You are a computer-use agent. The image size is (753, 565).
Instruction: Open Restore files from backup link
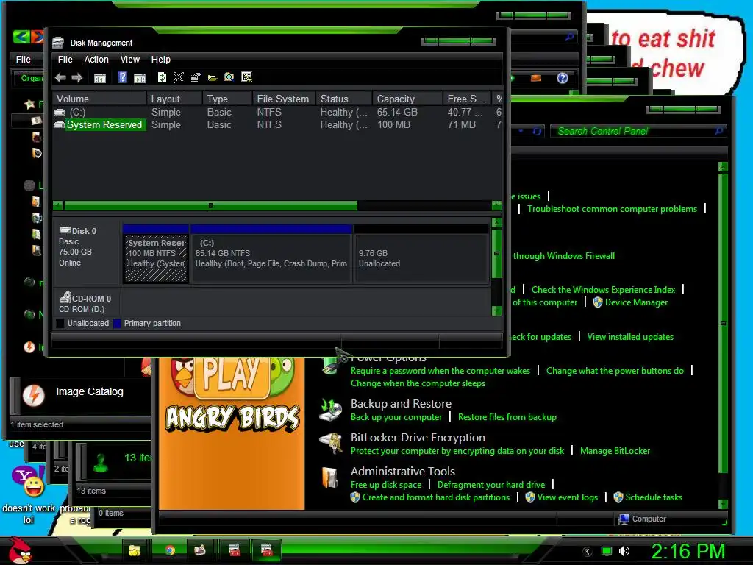507,417
